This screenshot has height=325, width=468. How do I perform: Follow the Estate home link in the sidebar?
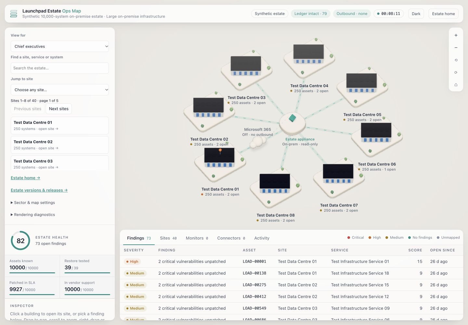[x=25, y=178]
